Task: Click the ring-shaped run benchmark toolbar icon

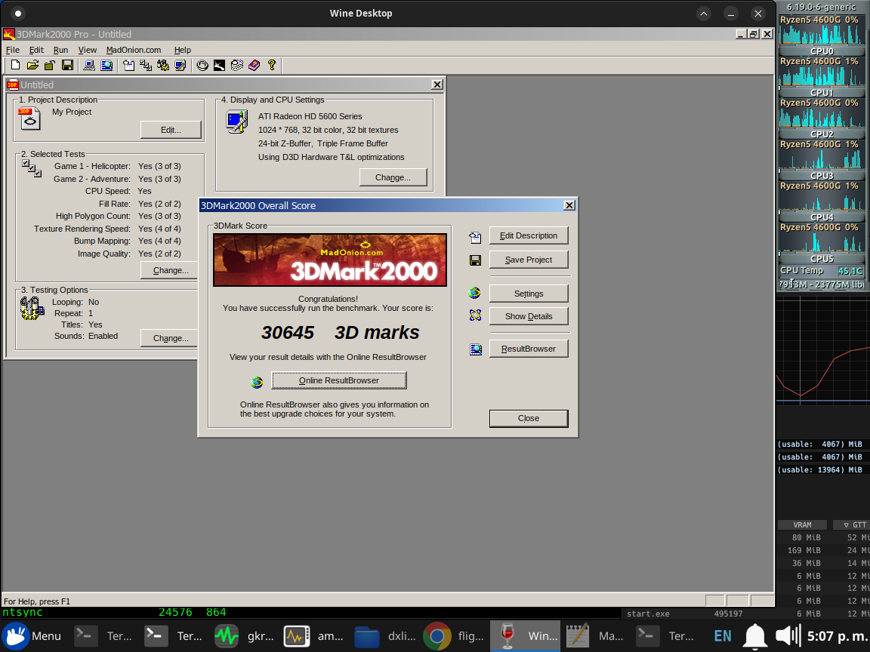Action: pyautogui.click(x=202, y=66)
